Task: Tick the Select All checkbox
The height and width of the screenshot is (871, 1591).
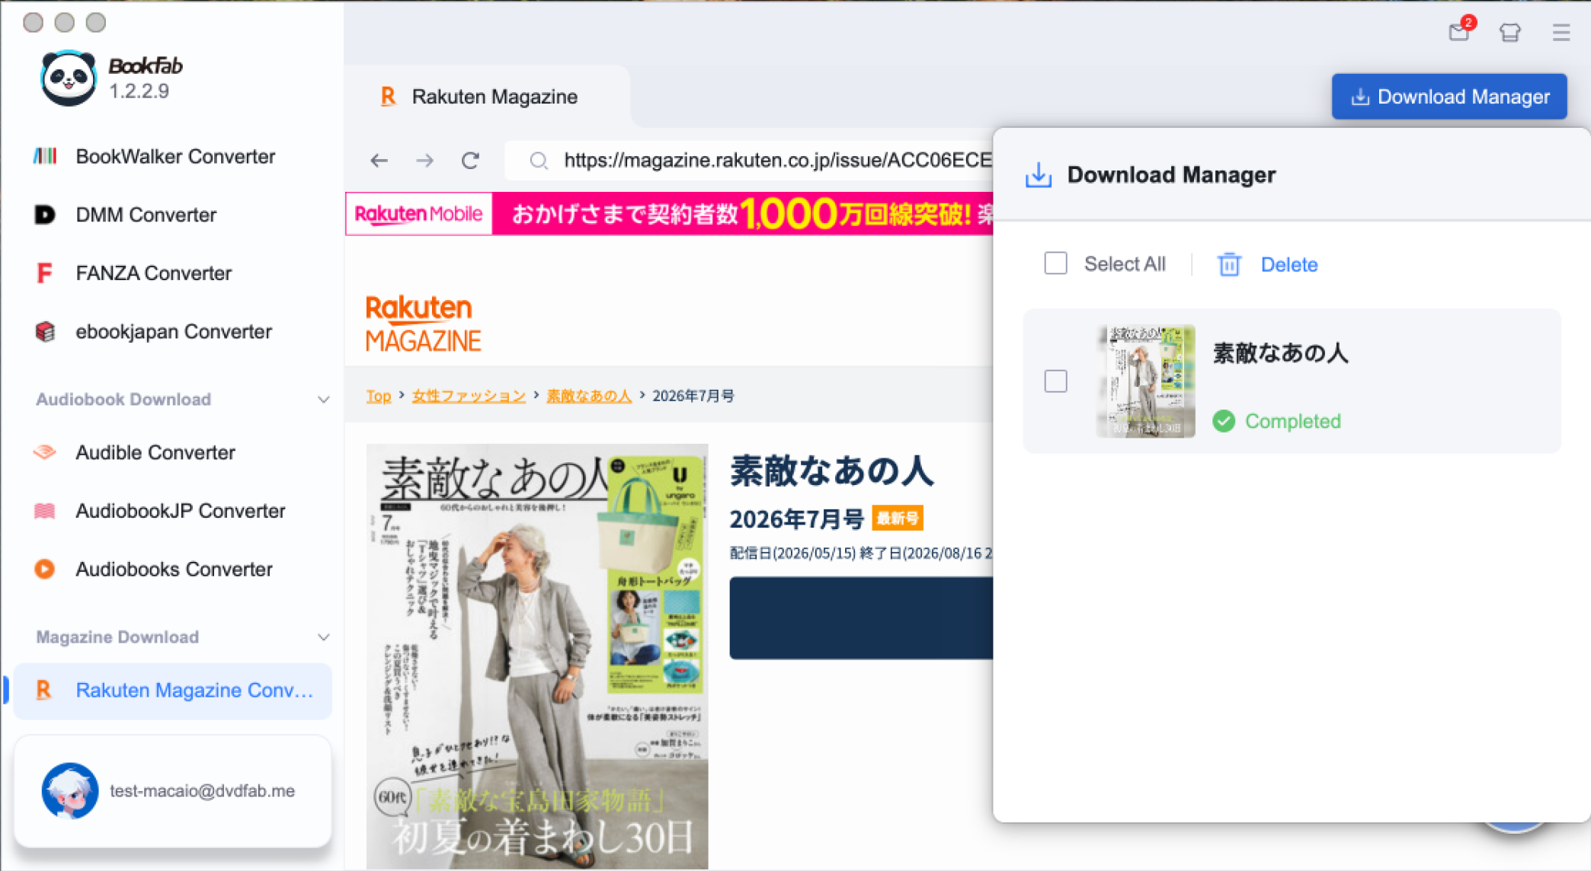Action: point(1055,263)
